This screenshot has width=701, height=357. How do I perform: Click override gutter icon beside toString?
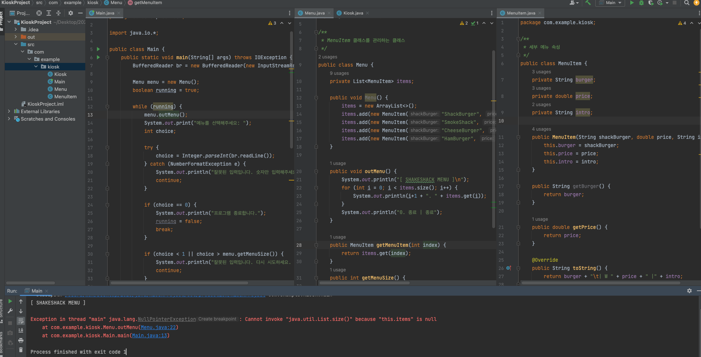509,268
